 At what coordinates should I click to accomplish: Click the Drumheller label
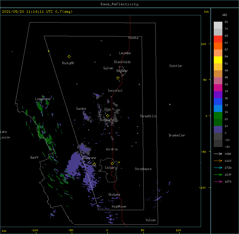(177, 135)
